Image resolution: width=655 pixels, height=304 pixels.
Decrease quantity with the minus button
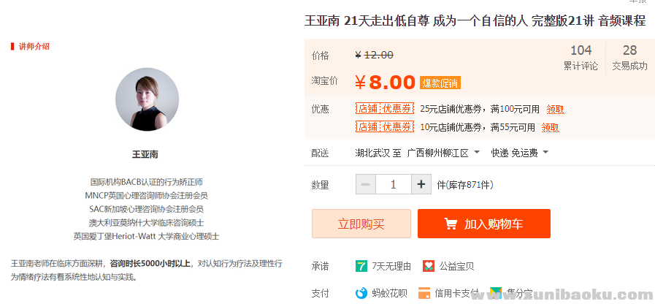point(365,184)
